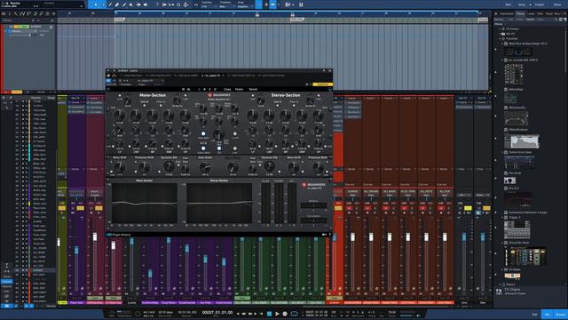Click the transport time position display

click(x=217, y=313)
